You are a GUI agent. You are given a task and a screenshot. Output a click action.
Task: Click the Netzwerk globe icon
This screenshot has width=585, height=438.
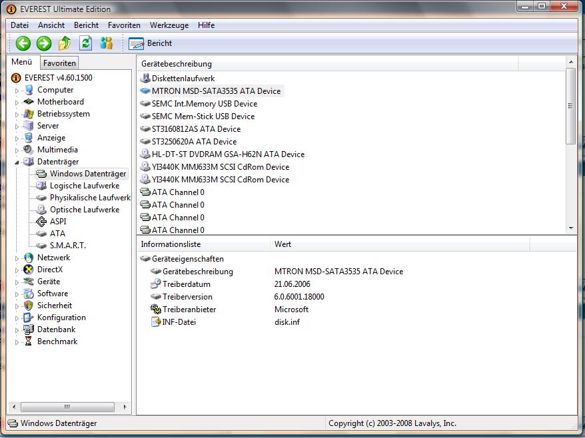[x=29, y=258]
